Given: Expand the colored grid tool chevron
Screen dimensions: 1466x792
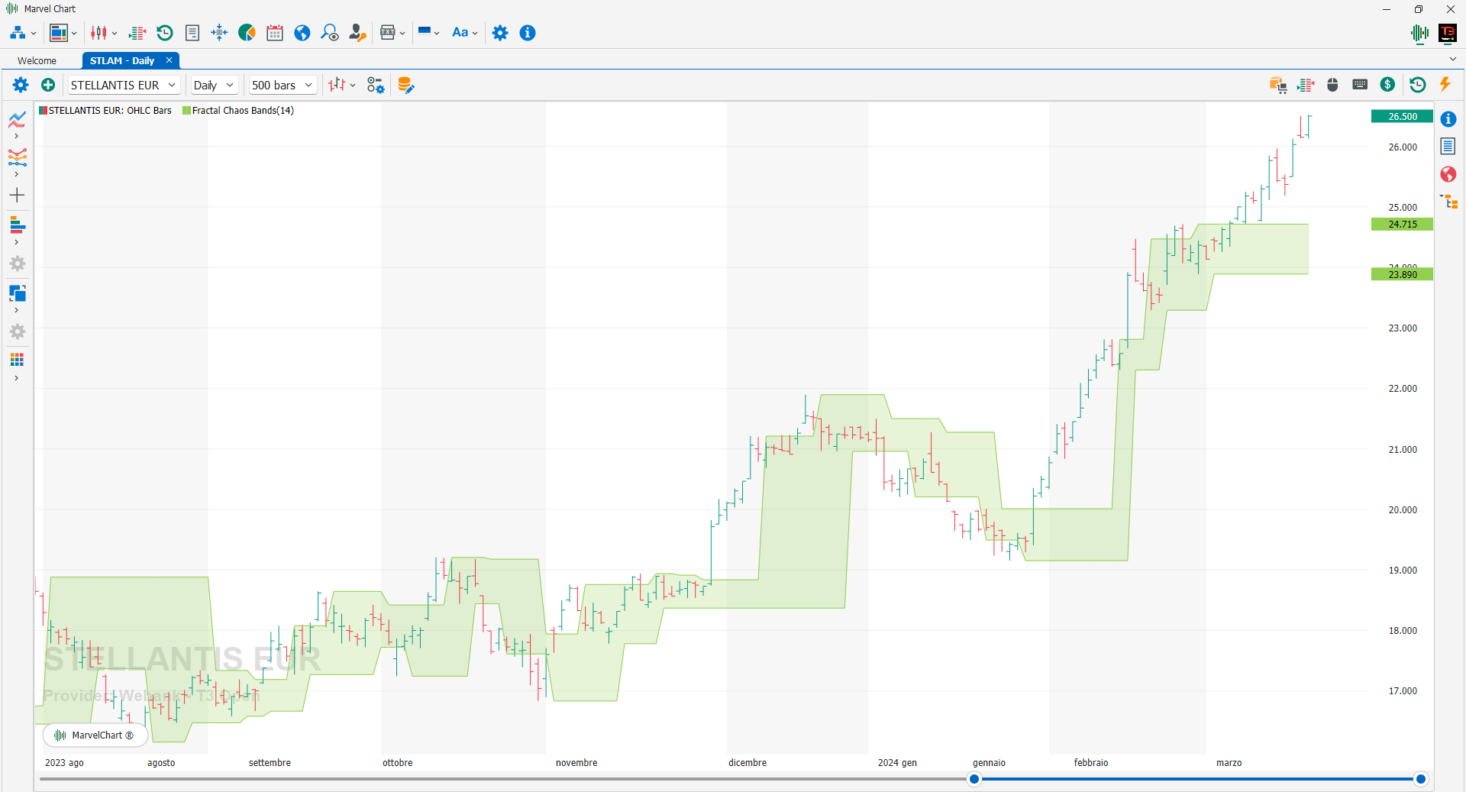Looking at the screenshot, I should pyautogui.click(x=16, y=378).
